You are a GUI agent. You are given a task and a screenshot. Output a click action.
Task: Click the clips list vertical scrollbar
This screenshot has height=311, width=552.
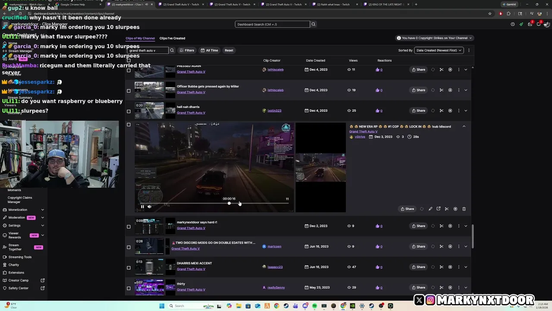(x=473, y=236)
